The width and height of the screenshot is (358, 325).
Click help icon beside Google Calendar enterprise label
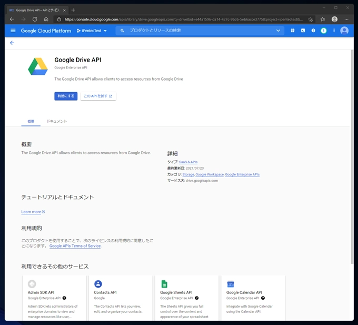pyautogui.click(x=263, y=298)
